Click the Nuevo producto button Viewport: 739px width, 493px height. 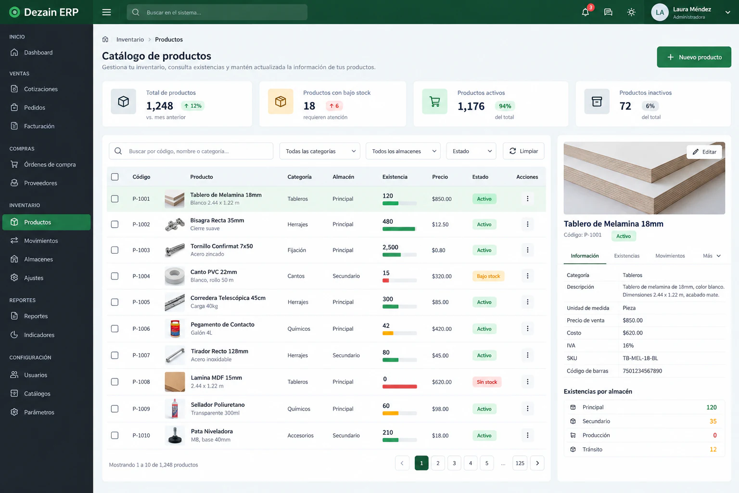(694, 57)
